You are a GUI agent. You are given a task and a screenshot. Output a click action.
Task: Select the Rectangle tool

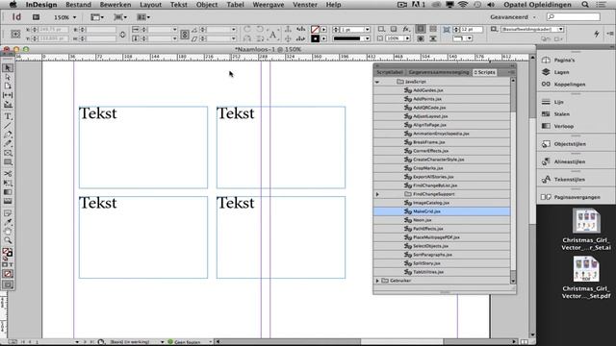click(x=8, y=162)
